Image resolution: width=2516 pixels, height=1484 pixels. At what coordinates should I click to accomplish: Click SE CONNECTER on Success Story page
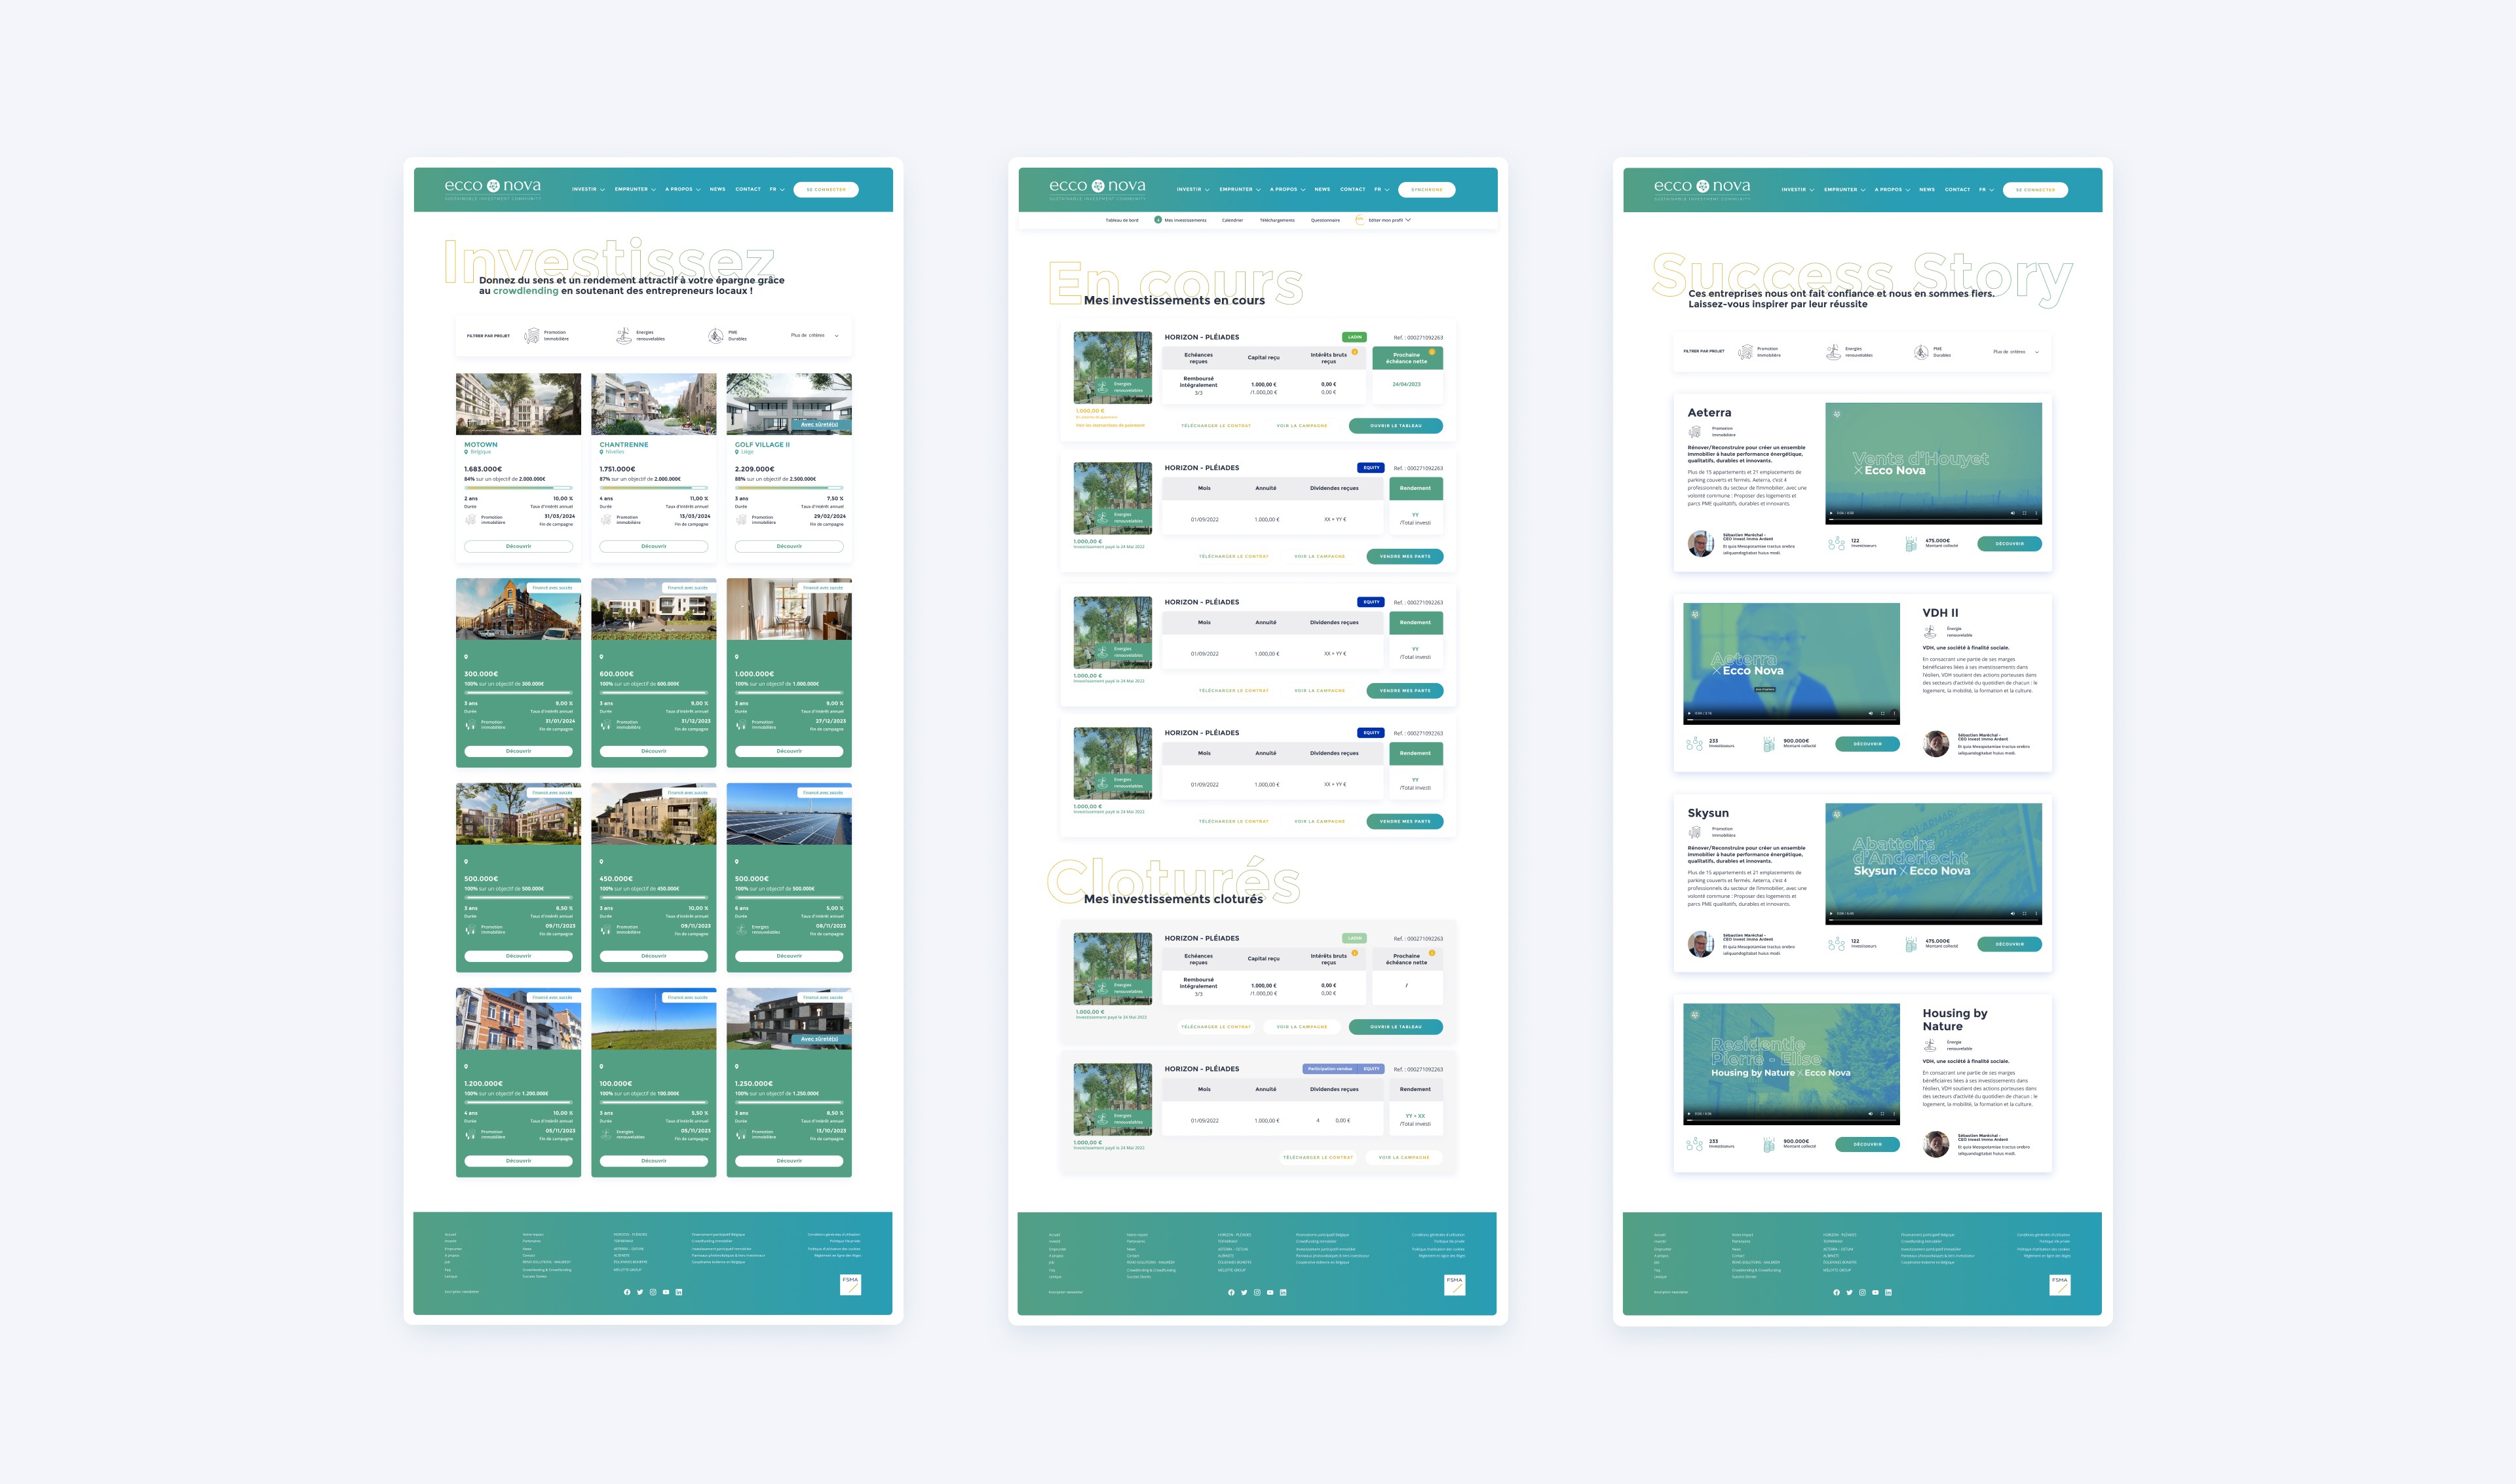(2036, 189)
